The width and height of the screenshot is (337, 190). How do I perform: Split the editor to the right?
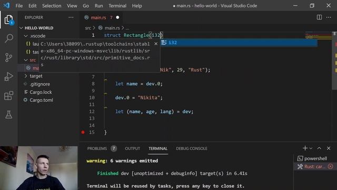click(319, 17)
